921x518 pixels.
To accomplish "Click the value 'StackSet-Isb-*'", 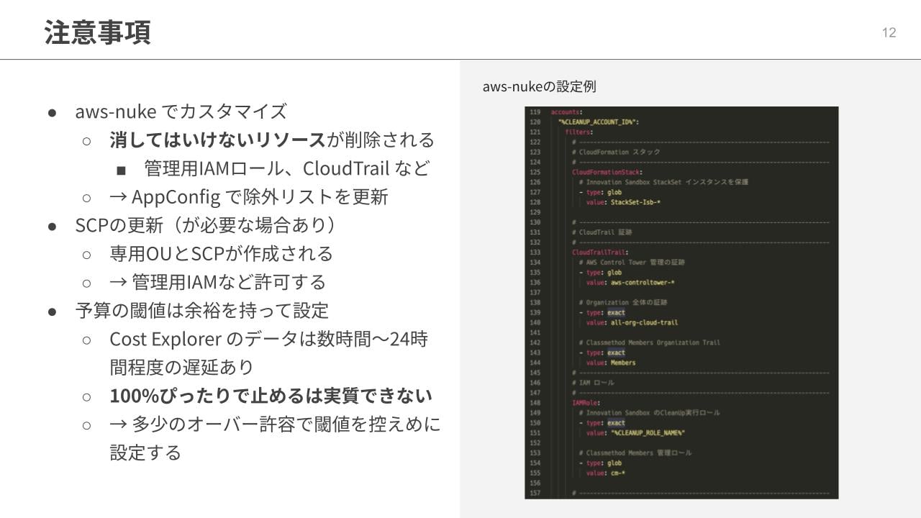I will [634, 202].
